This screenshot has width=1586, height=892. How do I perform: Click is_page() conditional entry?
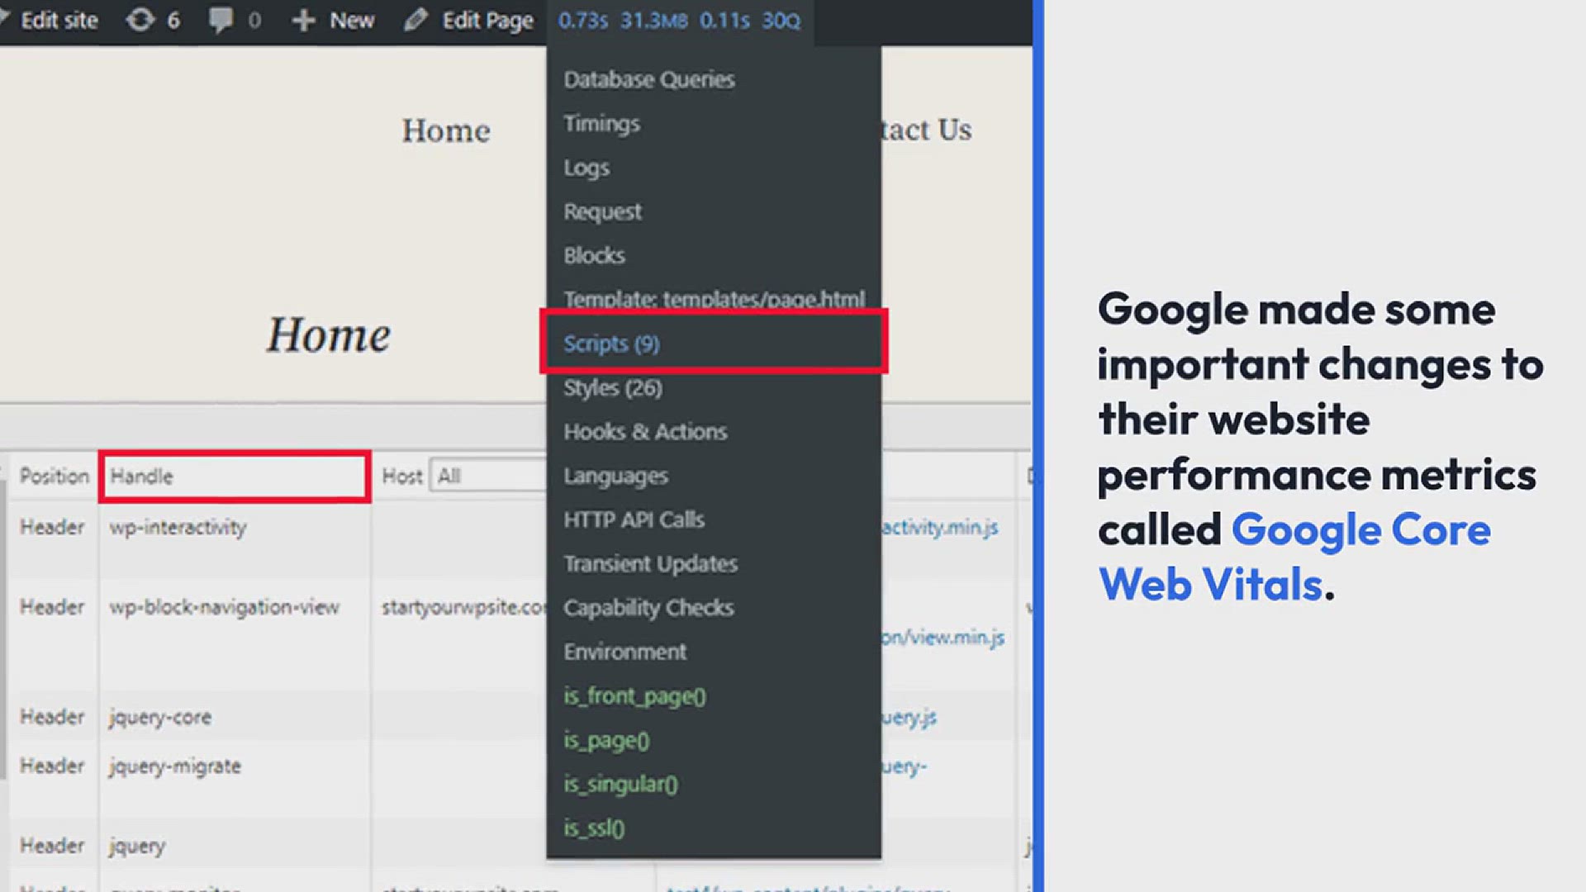606,740
